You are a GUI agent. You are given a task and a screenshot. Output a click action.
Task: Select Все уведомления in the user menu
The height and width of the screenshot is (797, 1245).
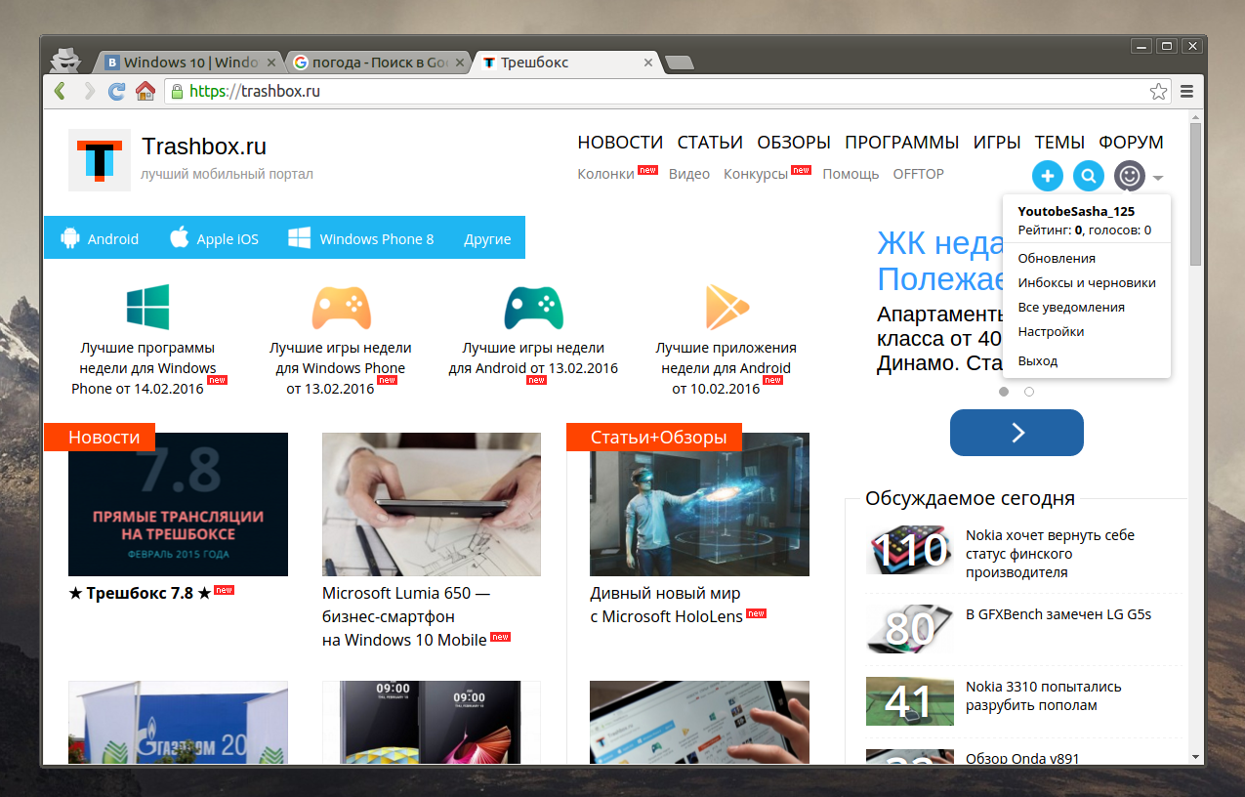click(1071, 308)
